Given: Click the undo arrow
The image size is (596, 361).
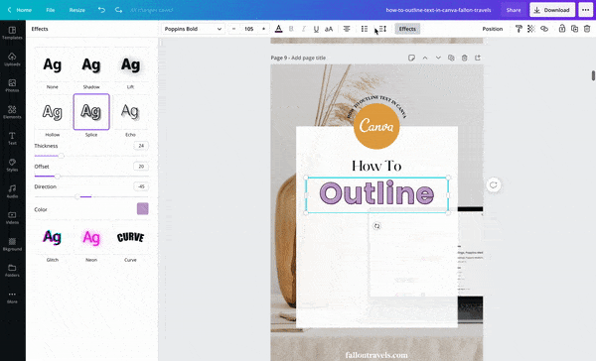Looking at the screenshot, I should pos(101,10).
